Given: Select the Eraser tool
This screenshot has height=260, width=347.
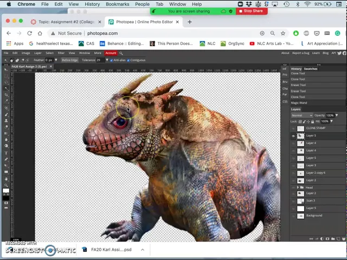Looking at the screenshot, I should (6, 127).
